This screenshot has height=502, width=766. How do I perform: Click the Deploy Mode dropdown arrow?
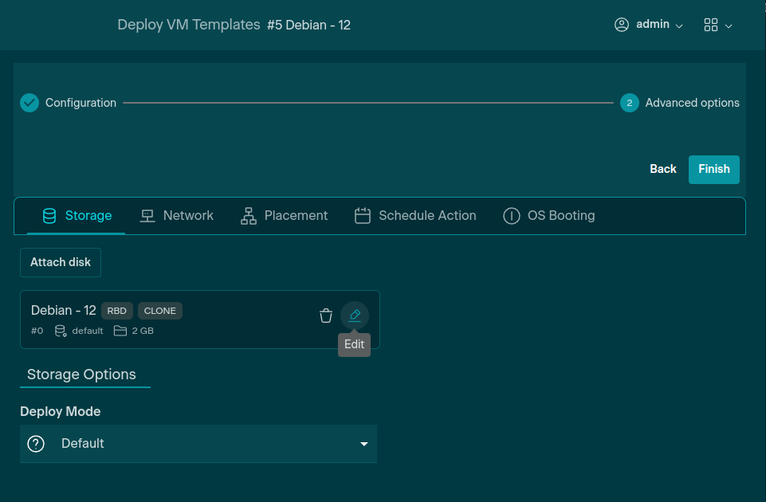click(x=364, y=444)
